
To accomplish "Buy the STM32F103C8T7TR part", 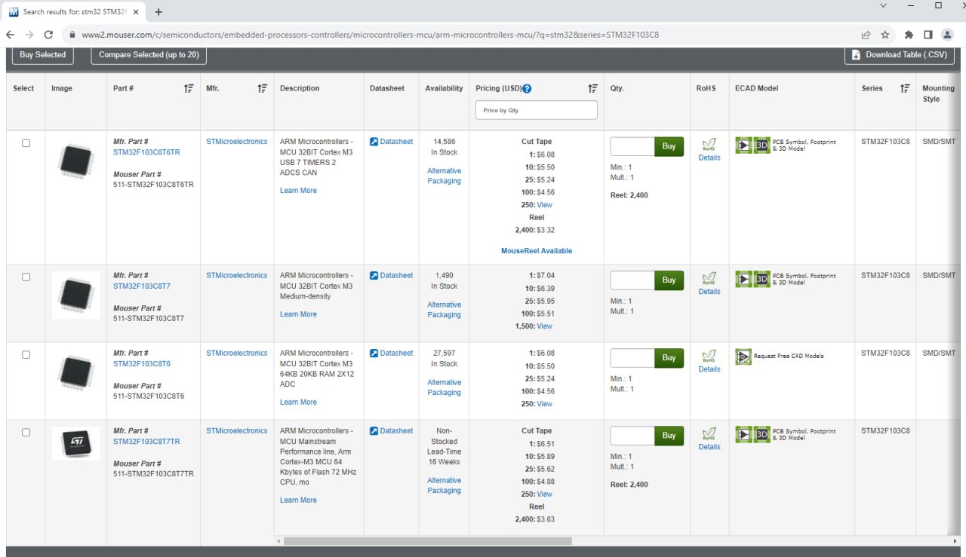I will [669, 436].
